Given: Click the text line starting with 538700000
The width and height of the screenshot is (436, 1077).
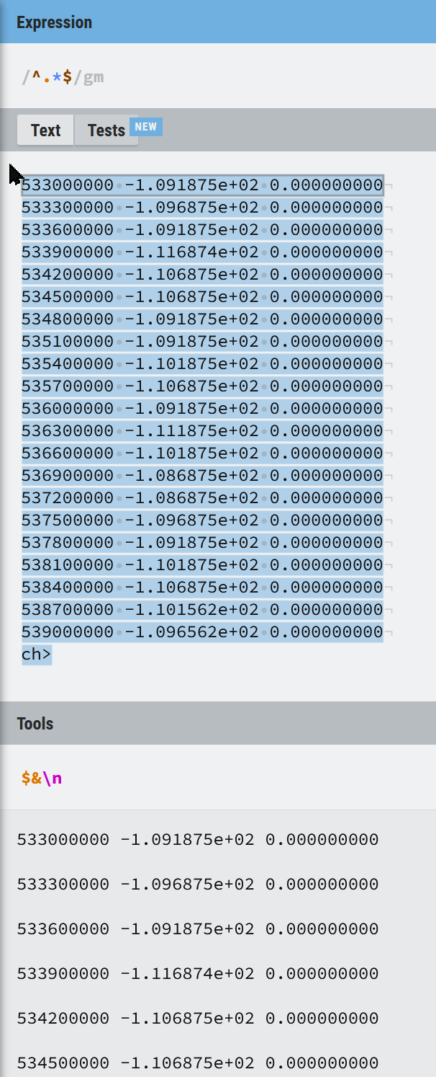Looking at the screenshot, I should point(202,610).
